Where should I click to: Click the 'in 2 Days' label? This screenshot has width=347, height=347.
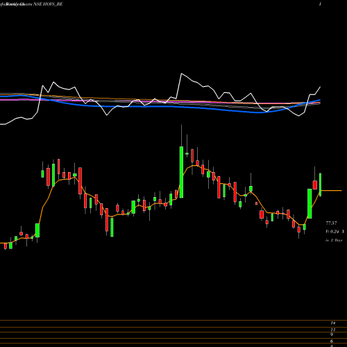coord(334,240)
